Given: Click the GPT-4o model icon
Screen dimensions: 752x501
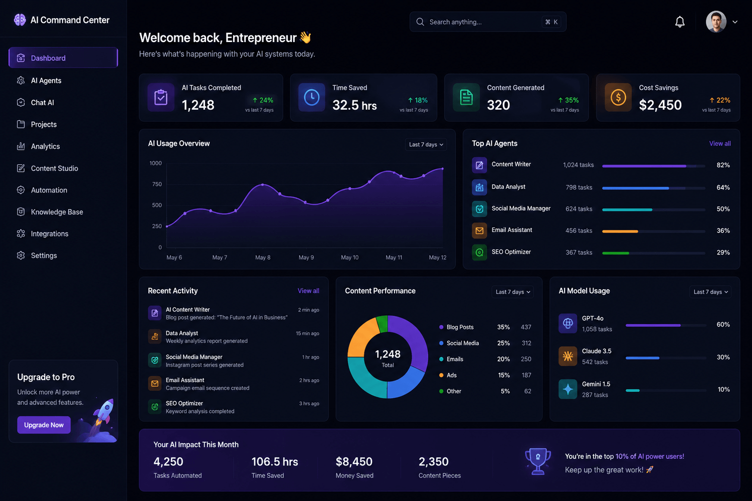Looking at the screenshot, I should click(x=568, y=324).
